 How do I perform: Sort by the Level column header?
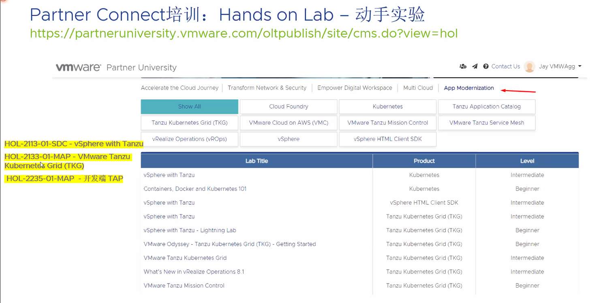(x=527, y=161)
